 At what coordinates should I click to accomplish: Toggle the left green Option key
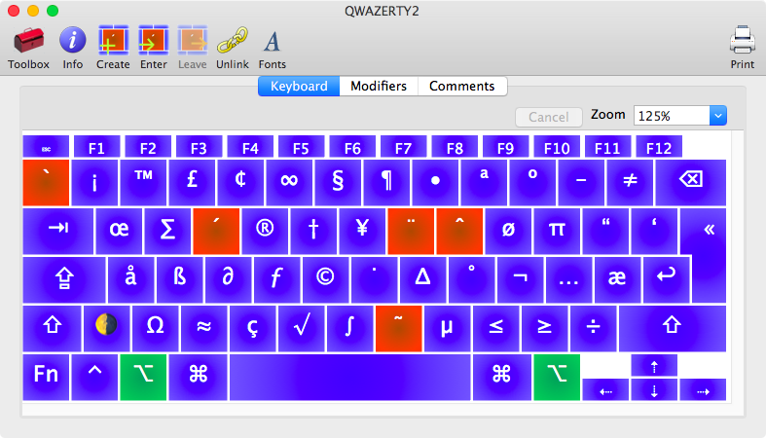143,377
